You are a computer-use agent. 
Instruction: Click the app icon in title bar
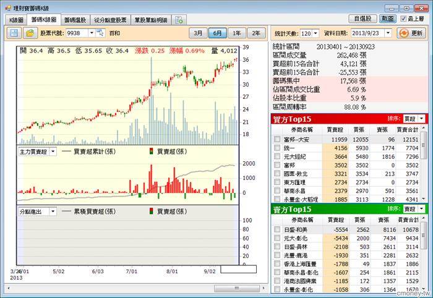click(x=7, y=8)
